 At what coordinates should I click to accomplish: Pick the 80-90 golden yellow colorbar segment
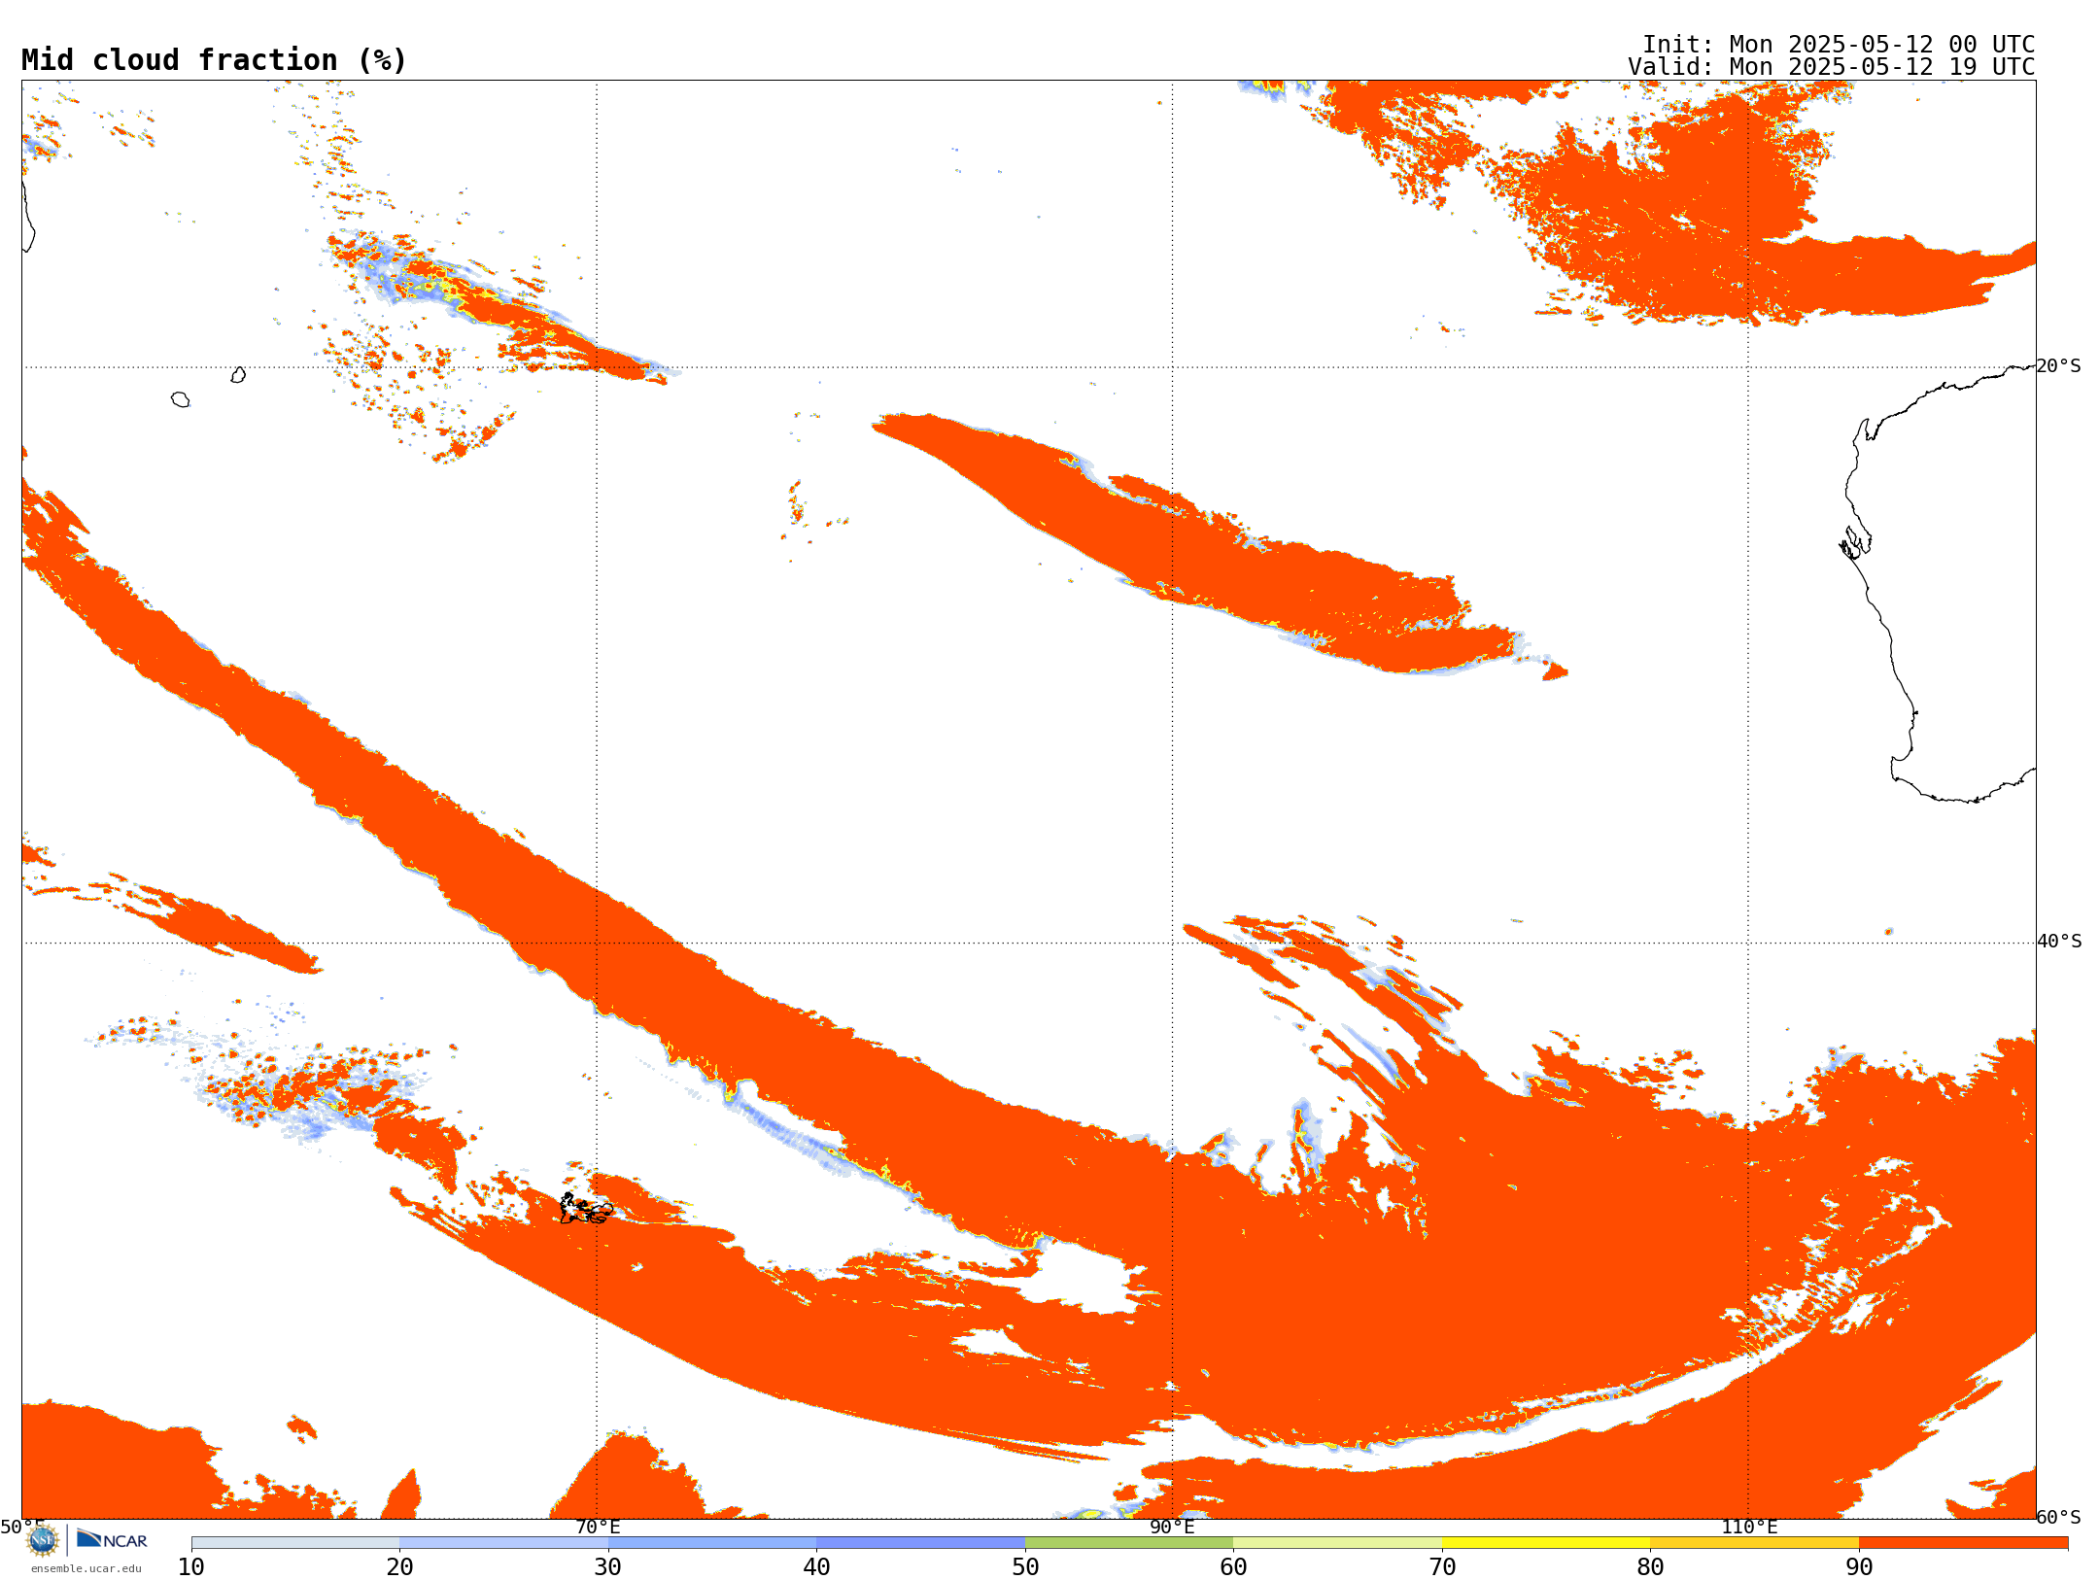click(1754, 1543)
